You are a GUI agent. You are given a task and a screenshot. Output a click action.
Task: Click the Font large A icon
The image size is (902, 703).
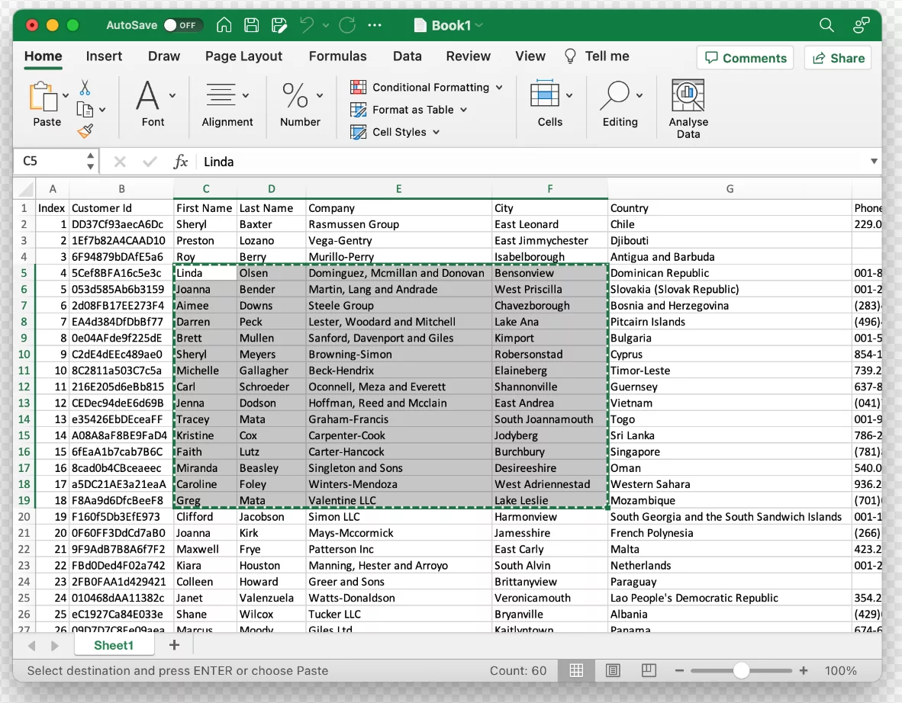pyautogui.click(x=147, y=95)
